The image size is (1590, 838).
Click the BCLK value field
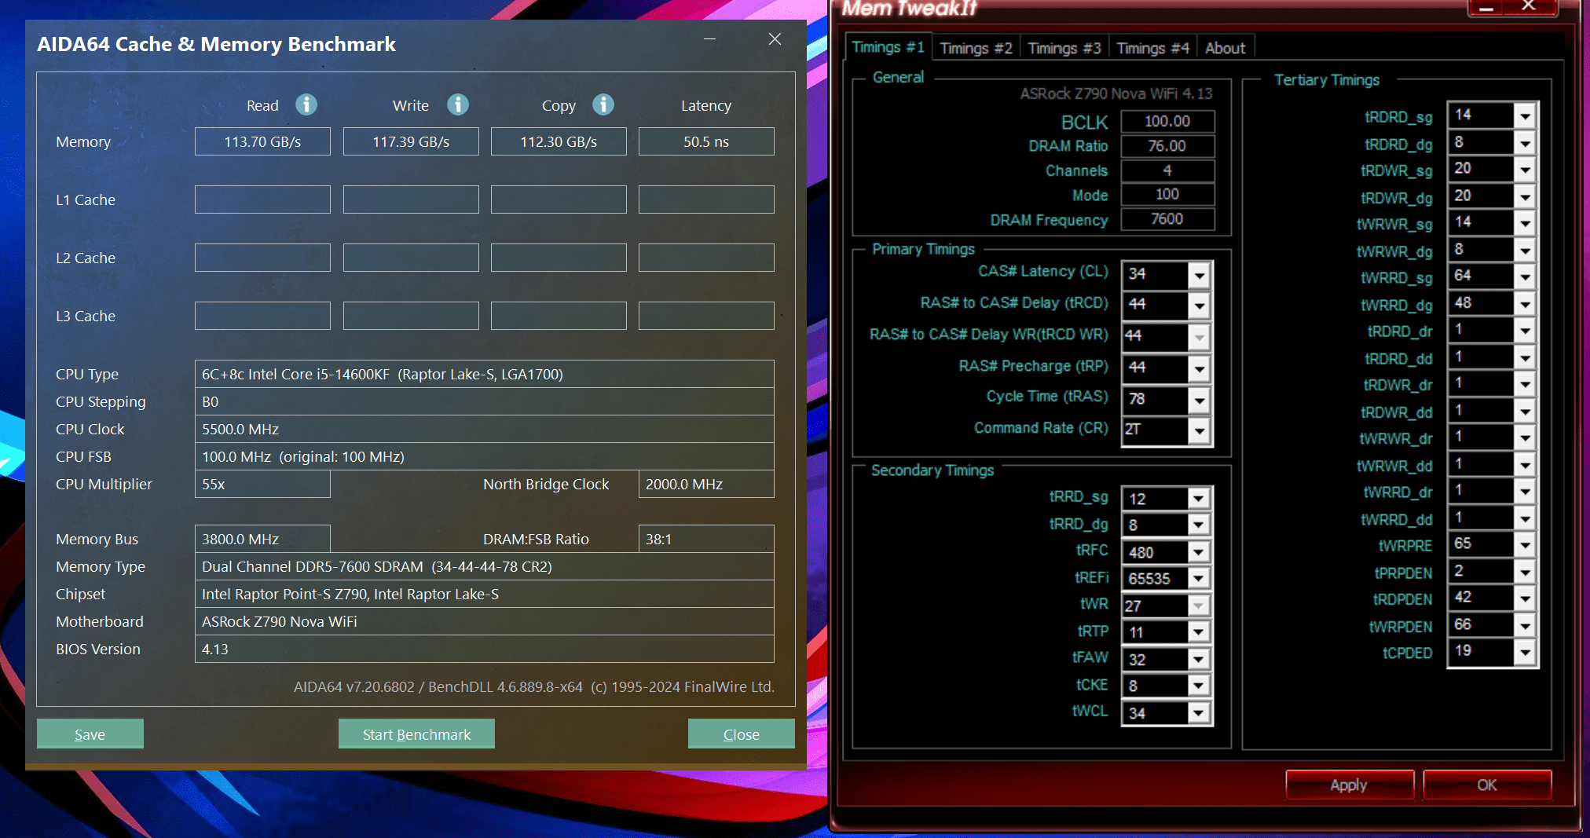[x=1167, y=121]
